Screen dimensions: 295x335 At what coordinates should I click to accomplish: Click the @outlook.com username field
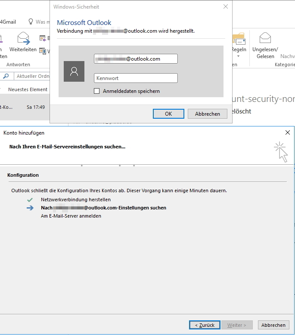click(x=136, y=59)
